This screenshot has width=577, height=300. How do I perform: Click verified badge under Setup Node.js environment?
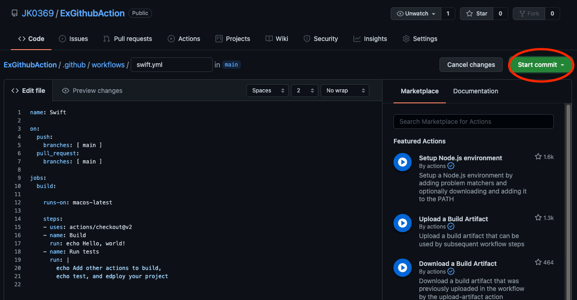(x=451, y=166)
